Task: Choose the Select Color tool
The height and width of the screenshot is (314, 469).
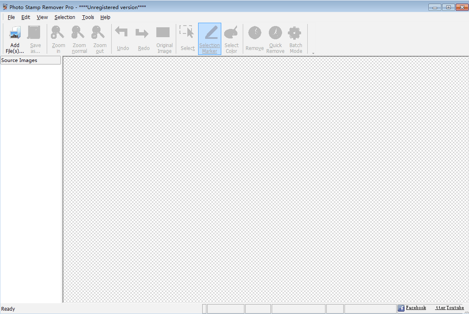Action: click(x=232, y=39)
